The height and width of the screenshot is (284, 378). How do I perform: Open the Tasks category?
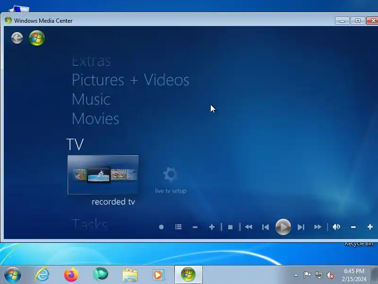click(89, 224)
